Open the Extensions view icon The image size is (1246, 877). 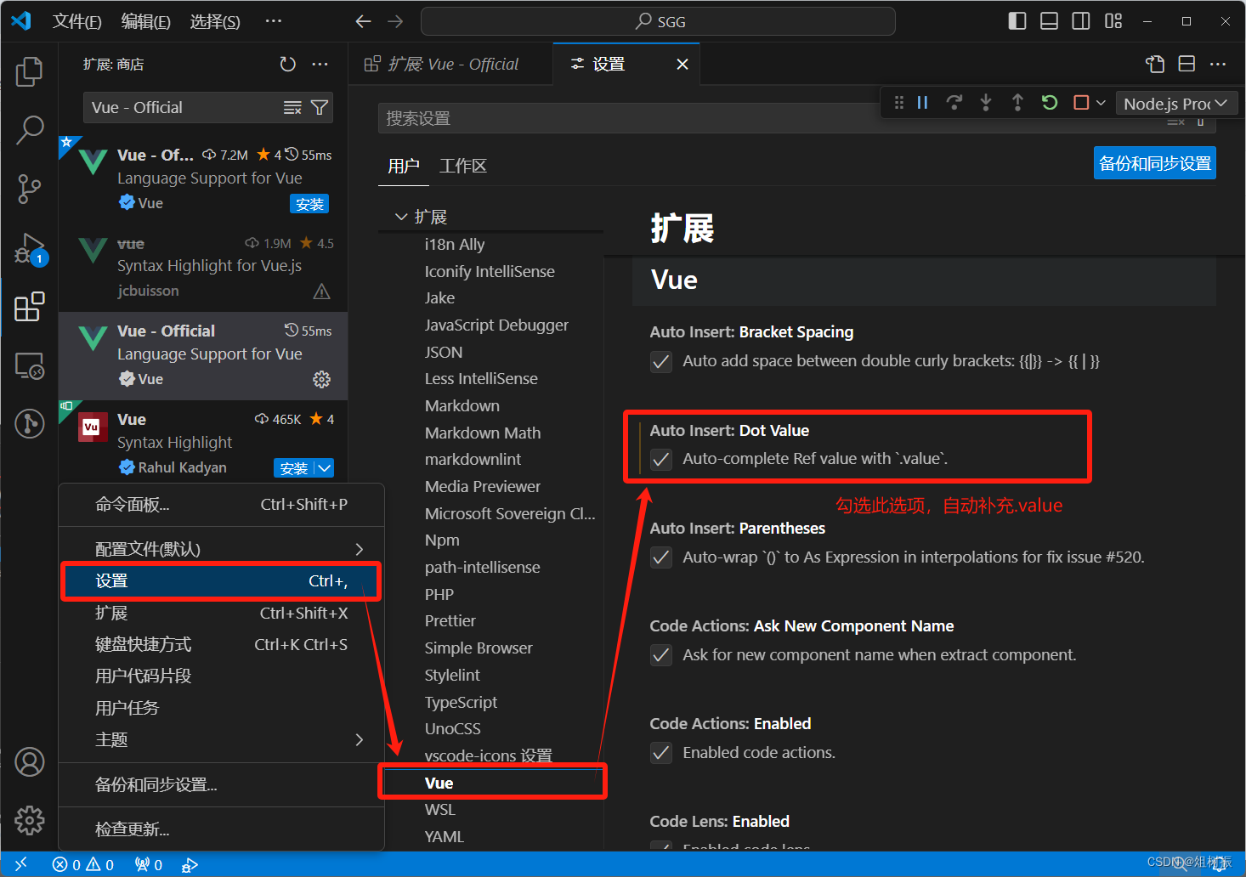click(30, 307)
